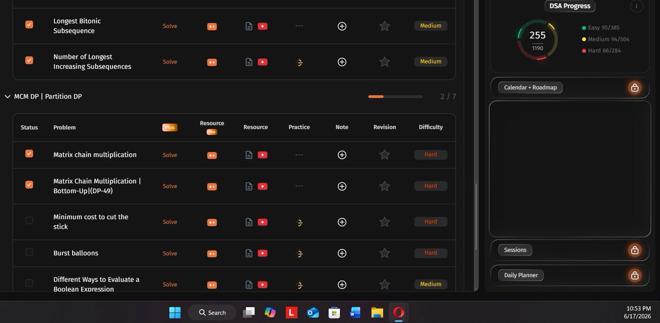Uncheck Longest Bitonic Subsequence status
The height and width of the screenshot is (323, 660).
(x=29, y=25)
